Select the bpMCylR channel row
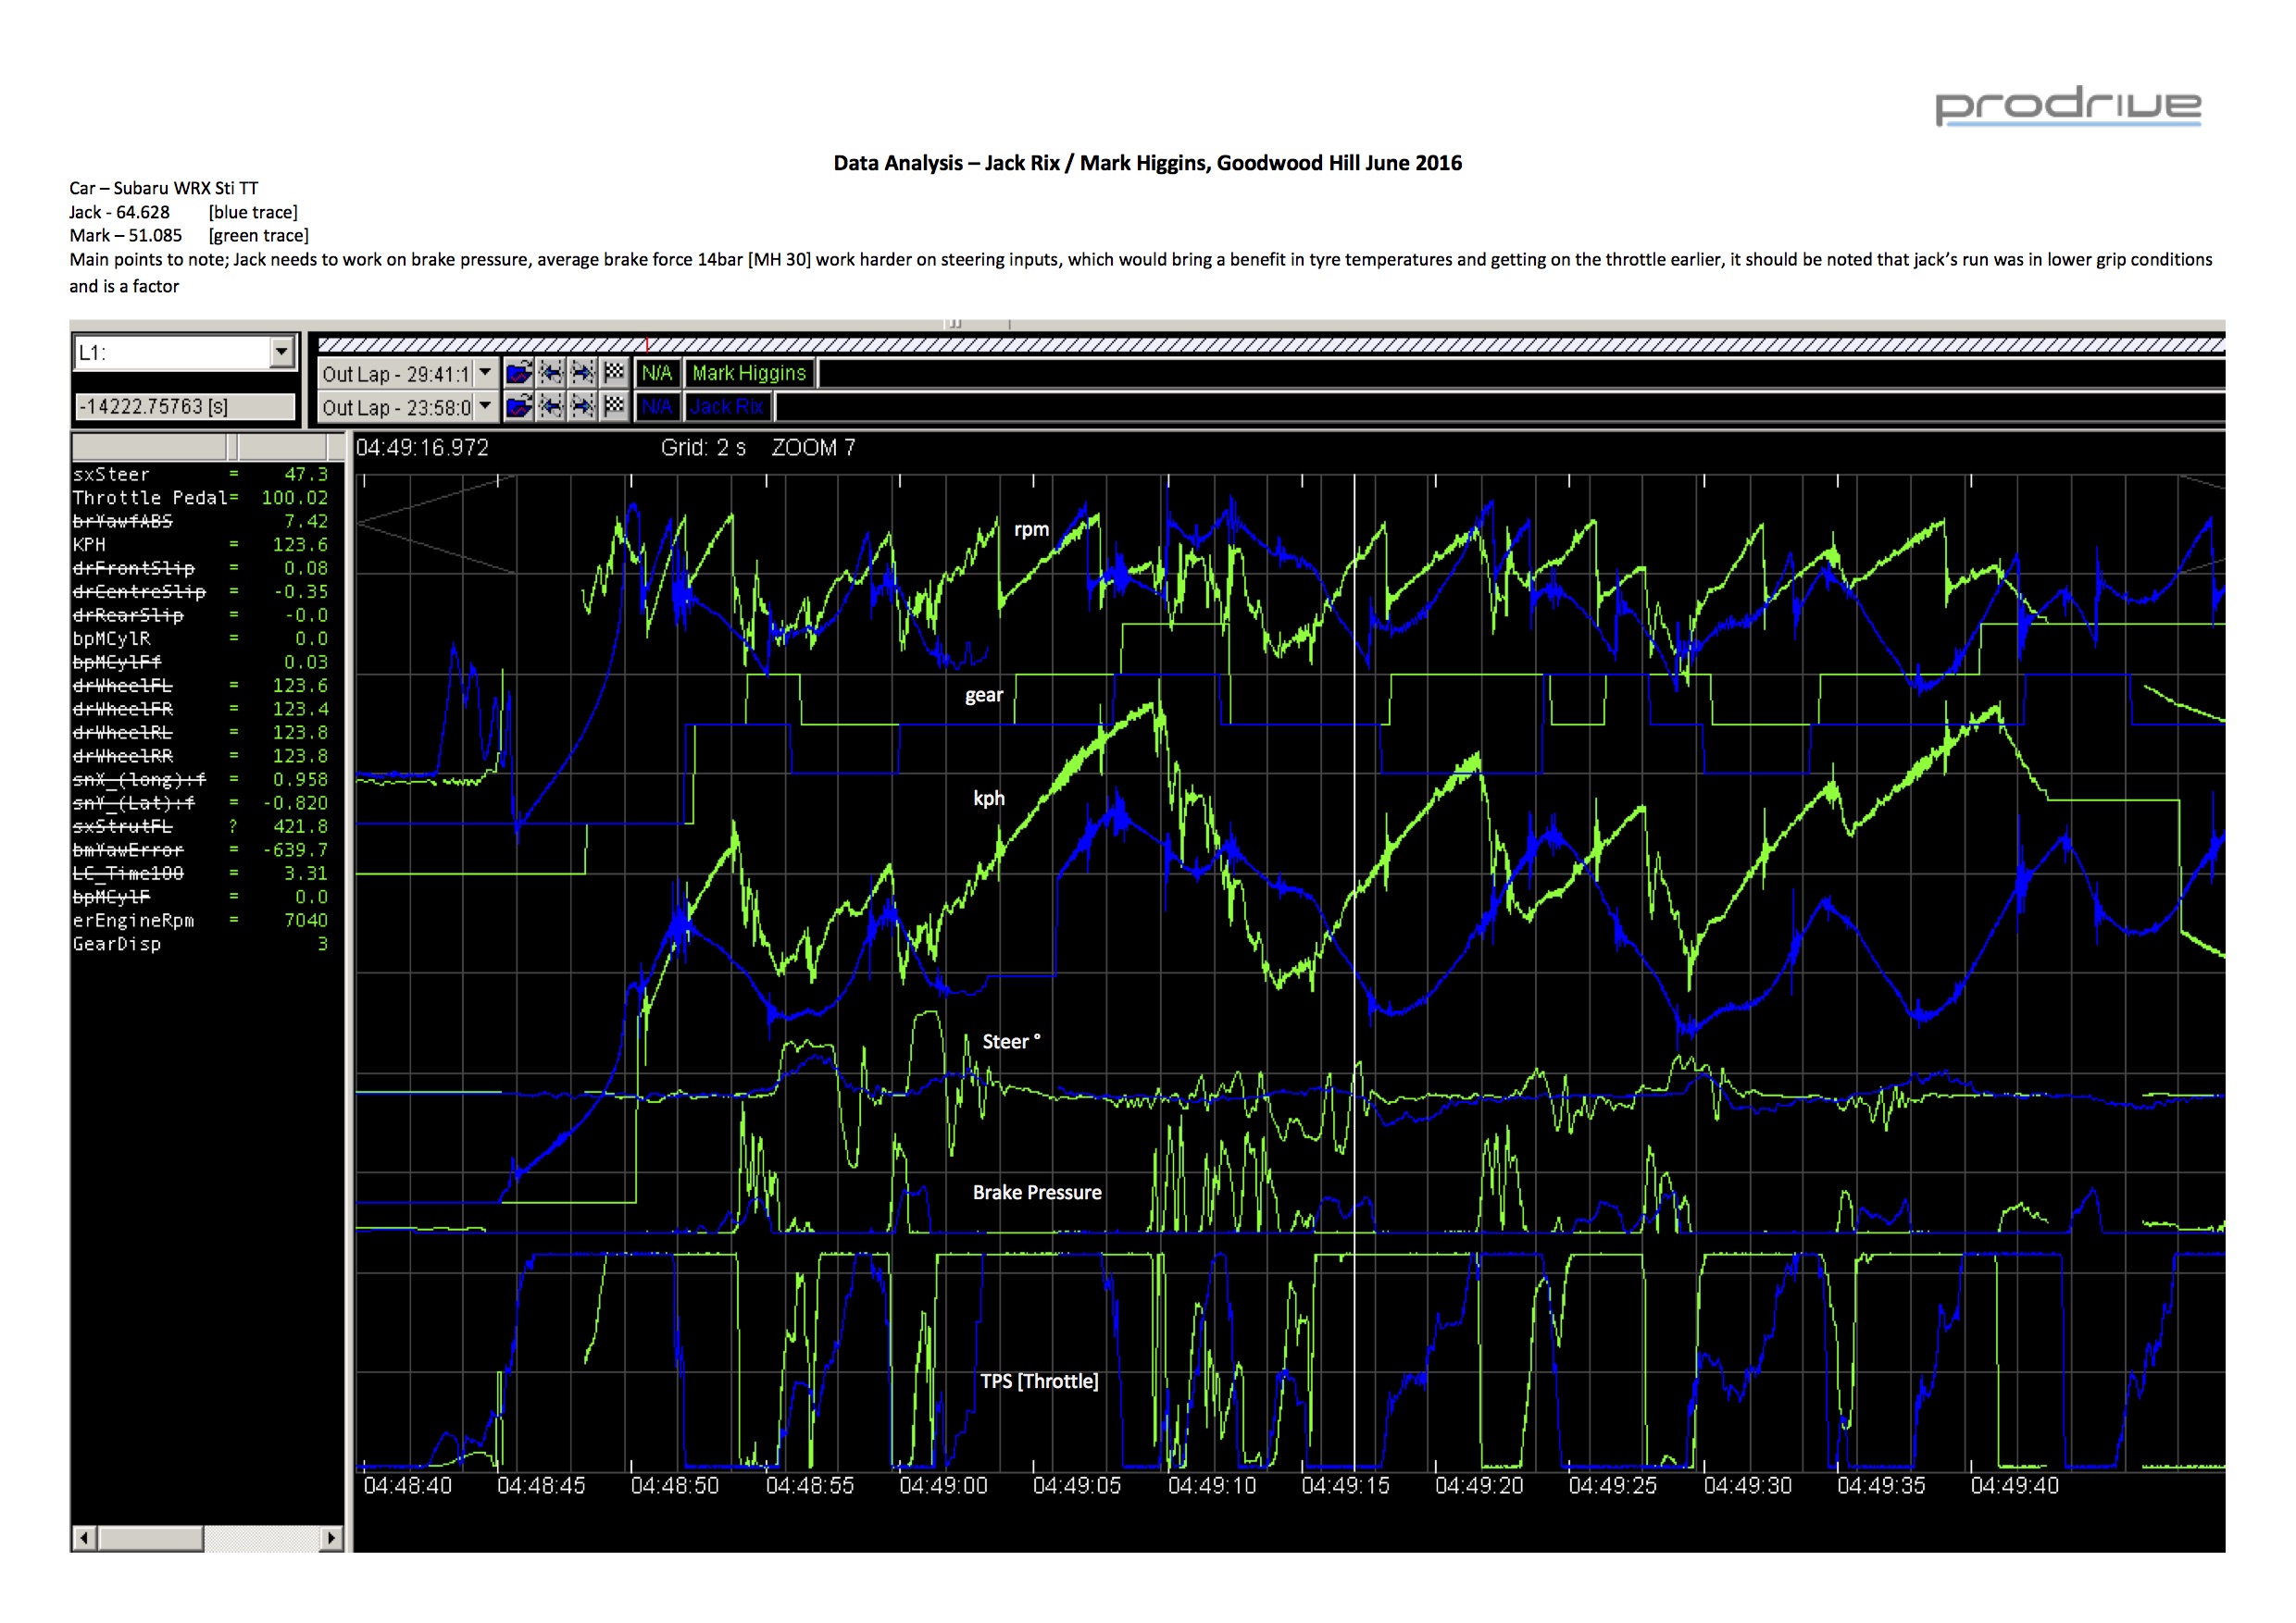Viewport: 2296px width, 1623px height. pyautogui.click(x=200, y=638)
